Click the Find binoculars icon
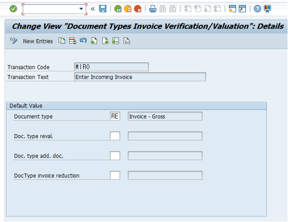Screen dimensions: 288x222 click(x=163, y=9)
